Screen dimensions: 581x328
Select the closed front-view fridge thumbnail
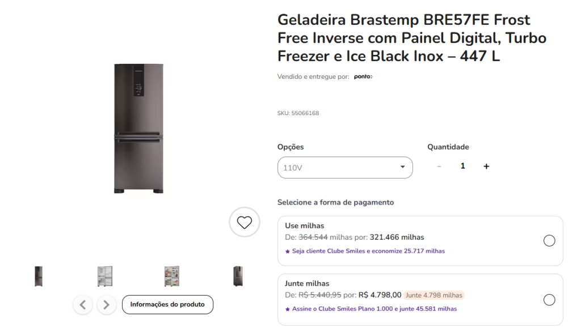coord(39,276)
